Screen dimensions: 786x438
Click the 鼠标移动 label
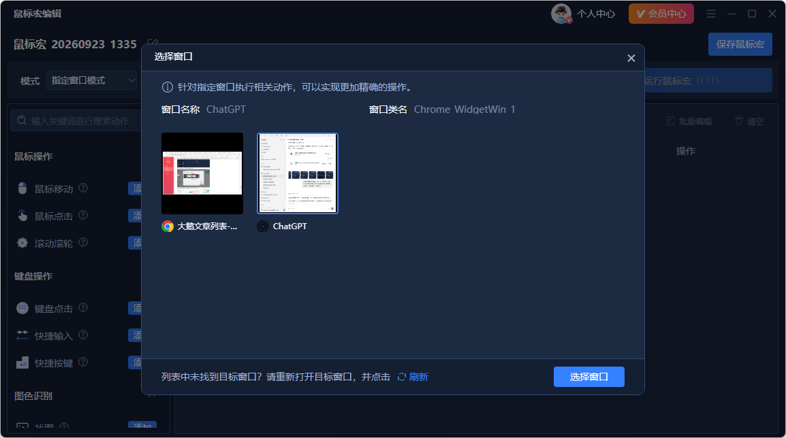[54, 189]
